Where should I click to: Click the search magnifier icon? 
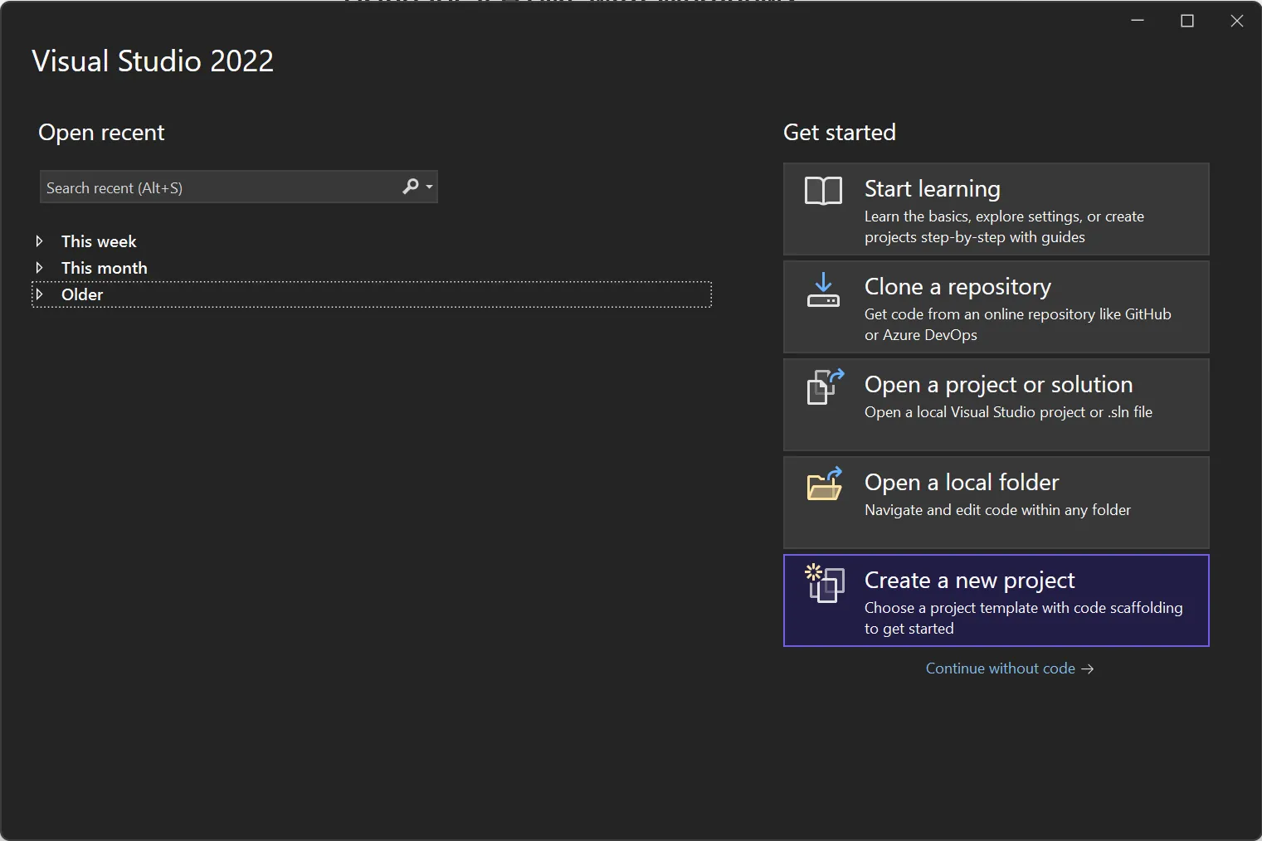[x=410, y=187]
